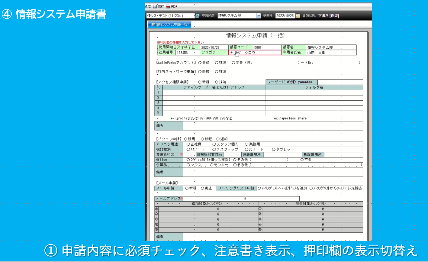This screenshot has height=262, width=428.
Task: Select the 情報システム申請(一括) tab
Action: [x=169, y=24]
